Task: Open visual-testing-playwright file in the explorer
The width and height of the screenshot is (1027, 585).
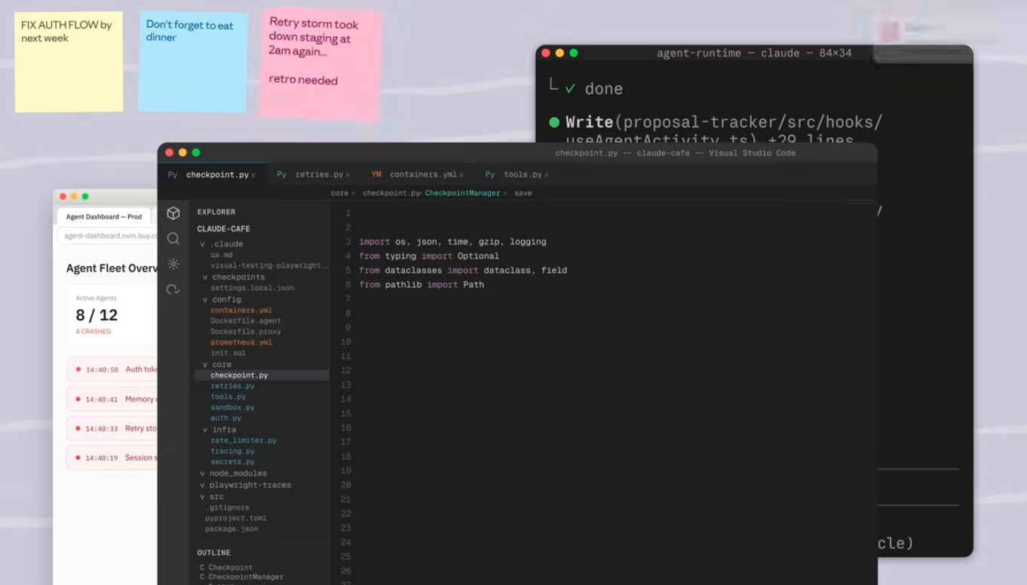Action: (x=270, y=265)
